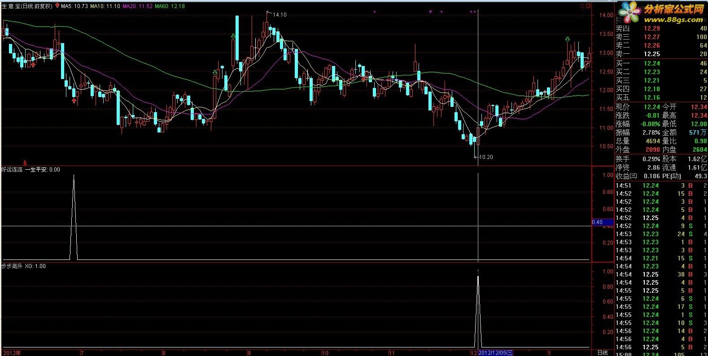This screenshot has width=708, height=356.
Task: Click the 14.10 high price annotation
Action: tap(279, 15)
